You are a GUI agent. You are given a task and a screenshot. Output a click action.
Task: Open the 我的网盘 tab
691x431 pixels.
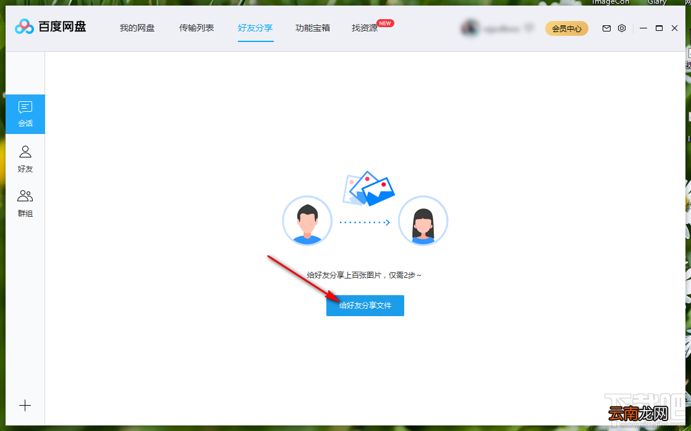(137, 28)
